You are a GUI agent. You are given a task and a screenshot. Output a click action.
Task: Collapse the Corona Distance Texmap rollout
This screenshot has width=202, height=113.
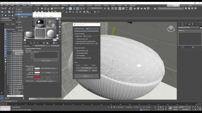[25, 49]
